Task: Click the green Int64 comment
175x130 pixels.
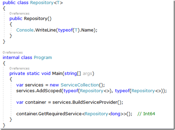Action: [x=146, y=114]
